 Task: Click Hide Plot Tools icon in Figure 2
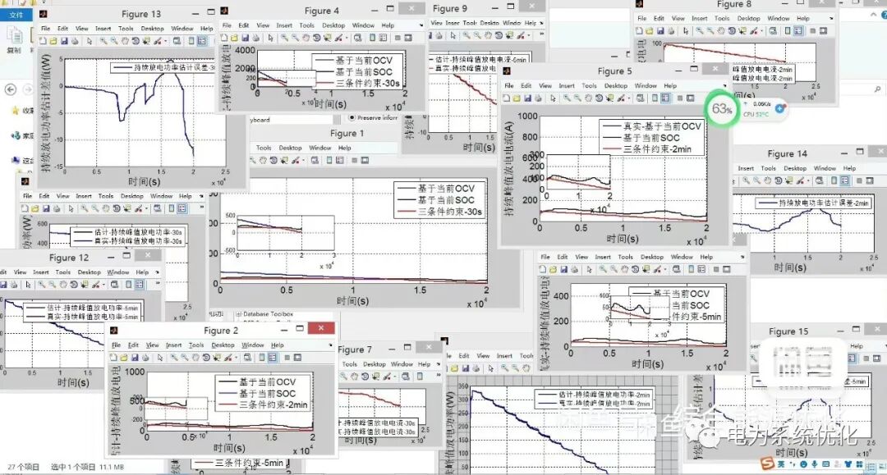pyautogui.click(x=287, y=358)
